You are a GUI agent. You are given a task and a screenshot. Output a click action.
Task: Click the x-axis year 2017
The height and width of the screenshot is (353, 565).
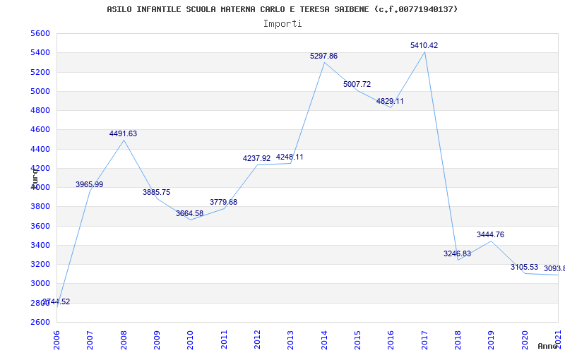[424, 340]
